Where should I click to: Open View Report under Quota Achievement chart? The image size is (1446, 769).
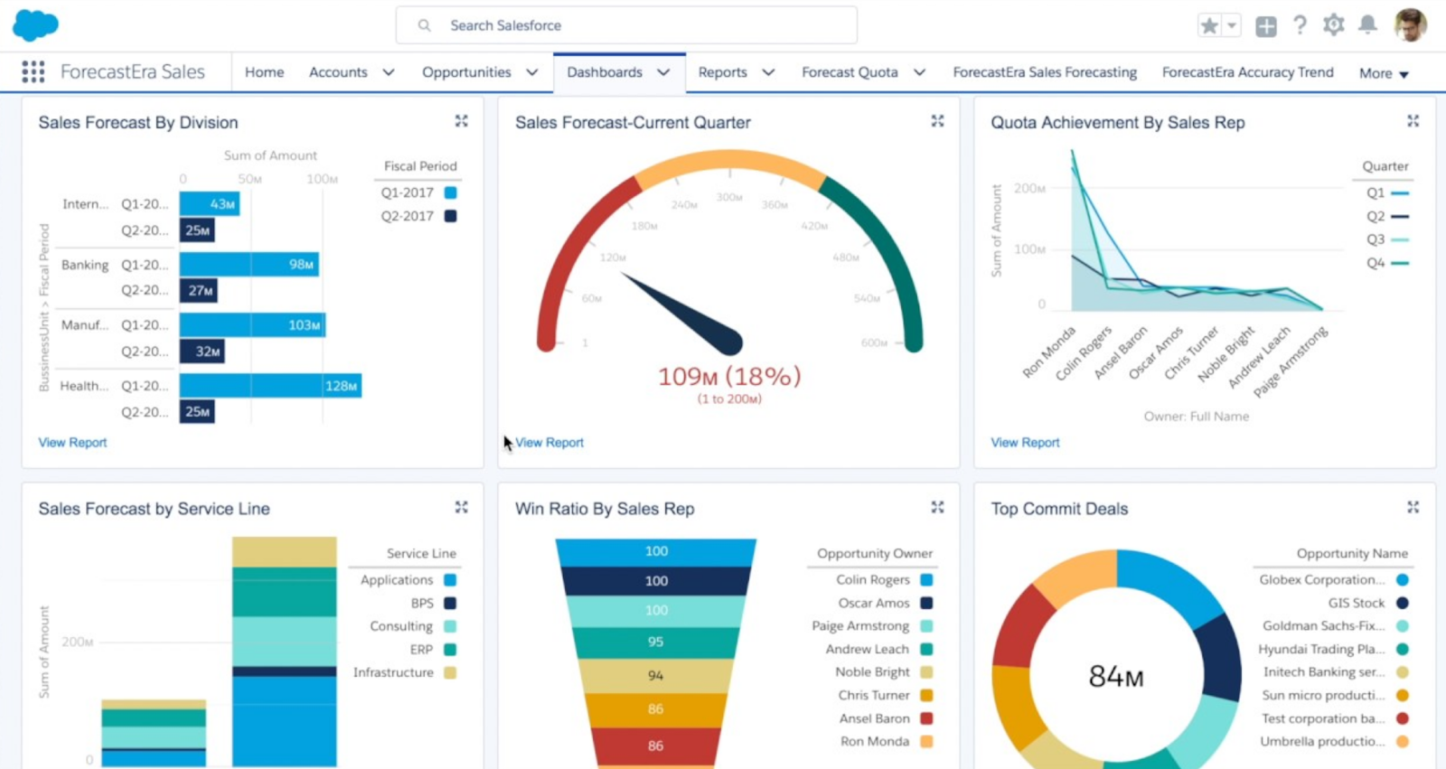coord(1025,443)
